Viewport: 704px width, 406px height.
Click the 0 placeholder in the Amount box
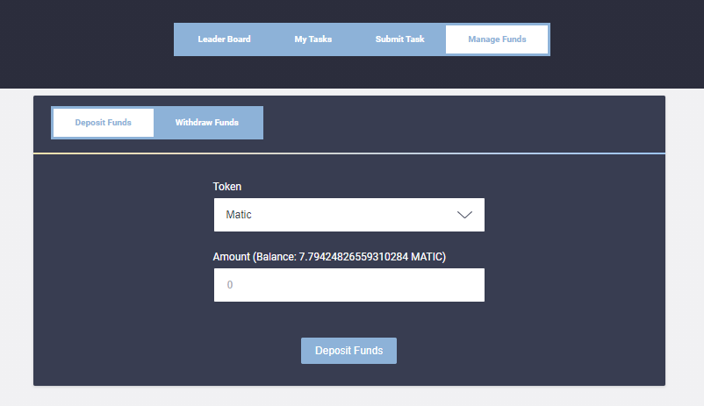tap(230, 285)
